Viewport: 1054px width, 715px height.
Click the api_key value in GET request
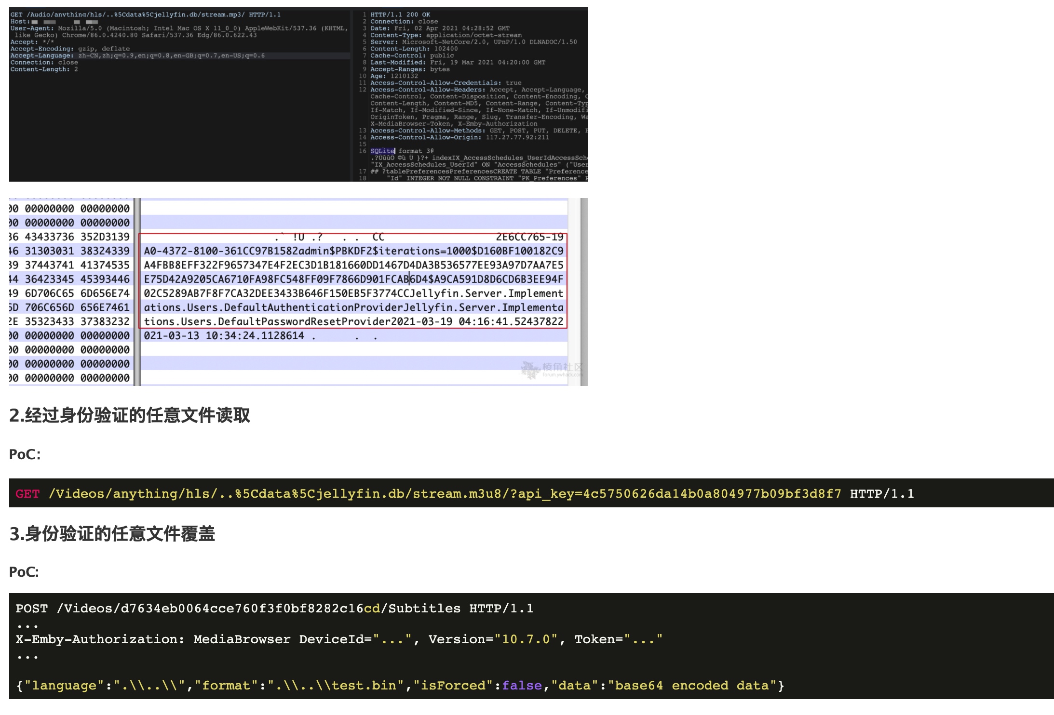pos(712,494)
